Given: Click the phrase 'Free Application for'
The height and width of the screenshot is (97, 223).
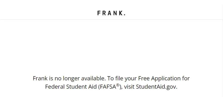Looking at the screenshot, I should 164,79.
